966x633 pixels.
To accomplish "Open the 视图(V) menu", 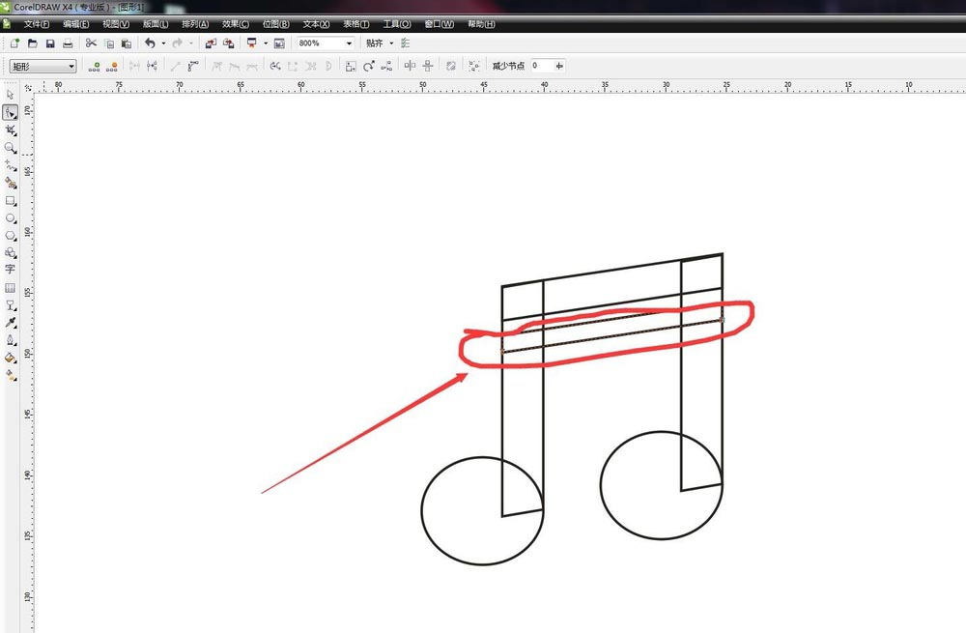I will pyautogui.click(x=116, y=24).
